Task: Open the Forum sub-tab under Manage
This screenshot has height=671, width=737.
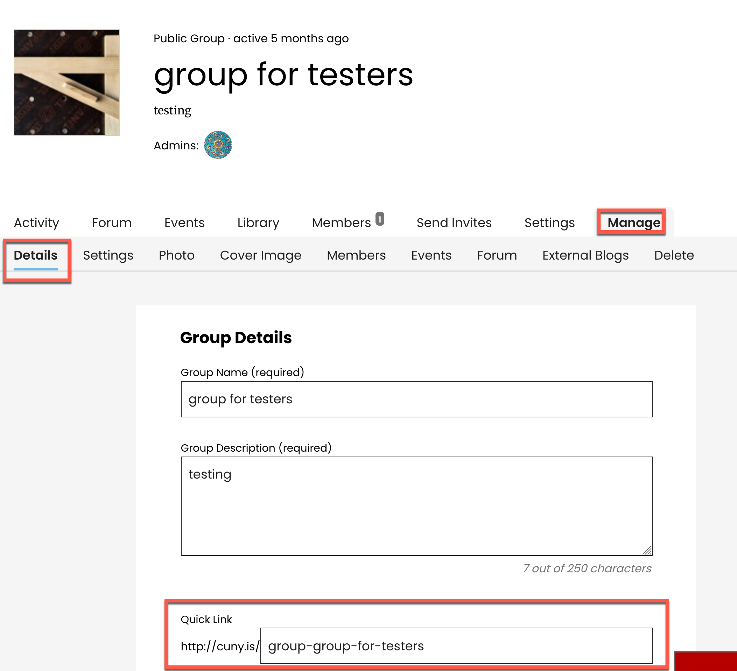Action: (497, 255)
